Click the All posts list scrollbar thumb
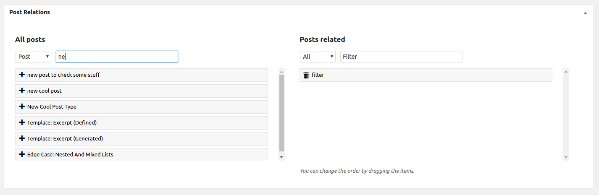This screenshot has height=195, width=599. [x=282, y=113]
